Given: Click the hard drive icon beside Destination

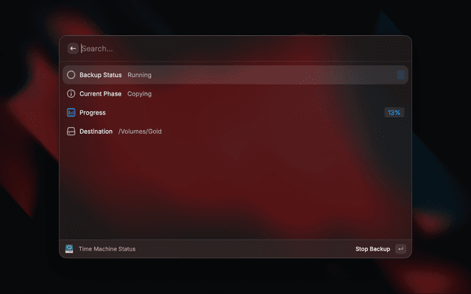Looking at the screenshot, I should 71,132.
